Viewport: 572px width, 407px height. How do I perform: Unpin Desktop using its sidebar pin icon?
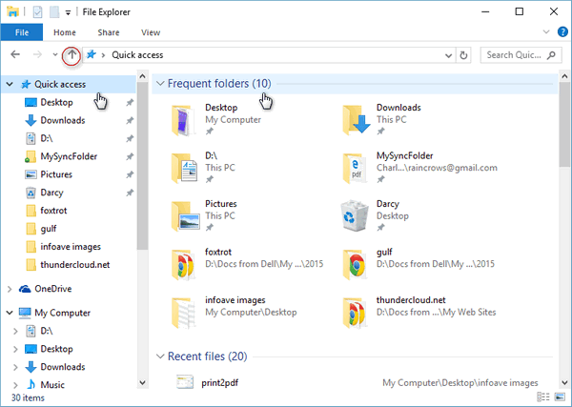(130, 103)
